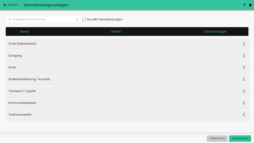Click the Nur MR-Dienstleistungen label

click(x=104, y=19)
